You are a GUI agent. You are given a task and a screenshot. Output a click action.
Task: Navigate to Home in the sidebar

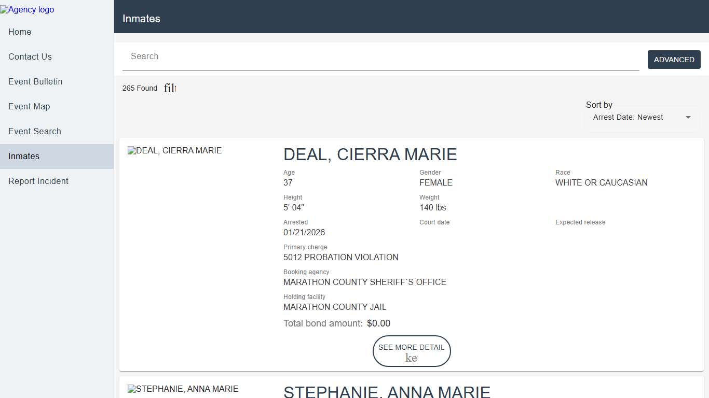(x=20, y=32)
